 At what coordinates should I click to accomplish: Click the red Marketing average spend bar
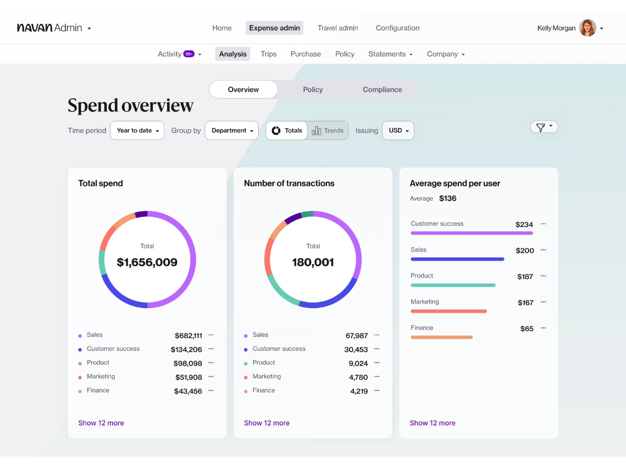point(449,311)
